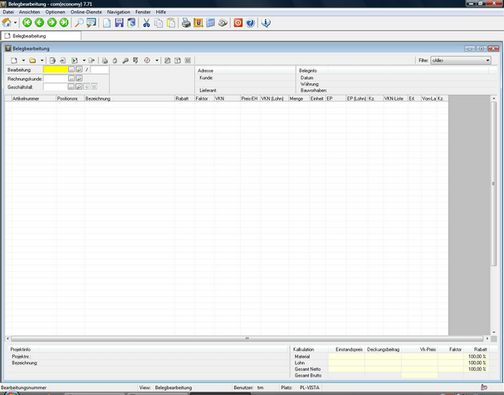
Task: Click the document-with-arrow icon after the folder dropdown
Action: pos(52,61)
